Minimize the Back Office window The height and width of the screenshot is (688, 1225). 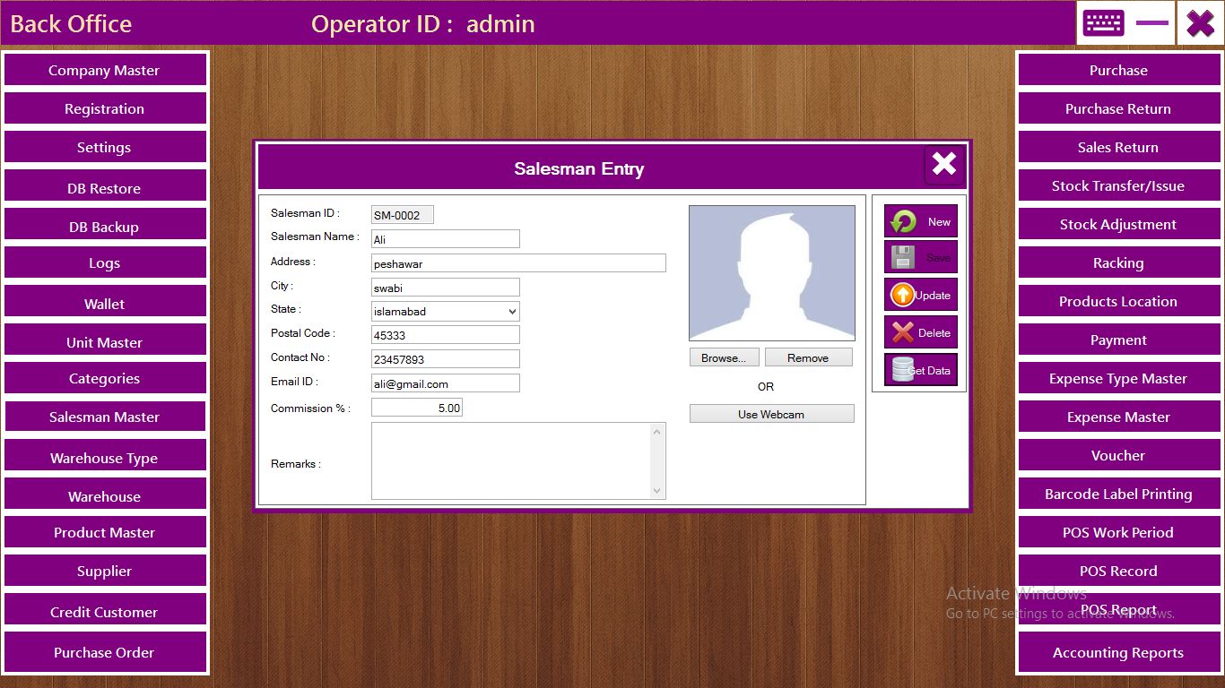(x=1151, y=22)
